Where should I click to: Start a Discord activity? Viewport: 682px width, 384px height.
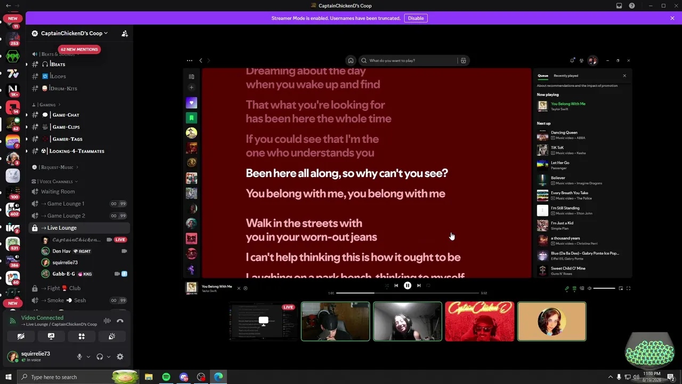[82, 337]
